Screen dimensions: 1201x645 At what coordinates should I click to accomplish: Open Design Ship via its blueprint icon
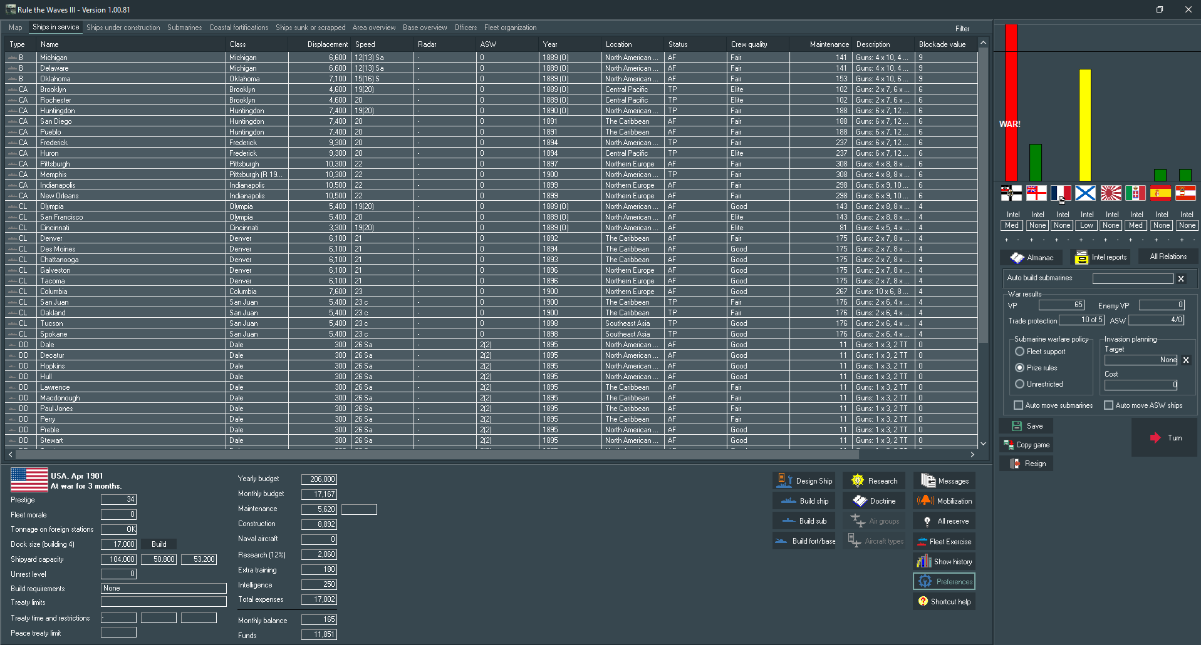(x=784, y=480)
